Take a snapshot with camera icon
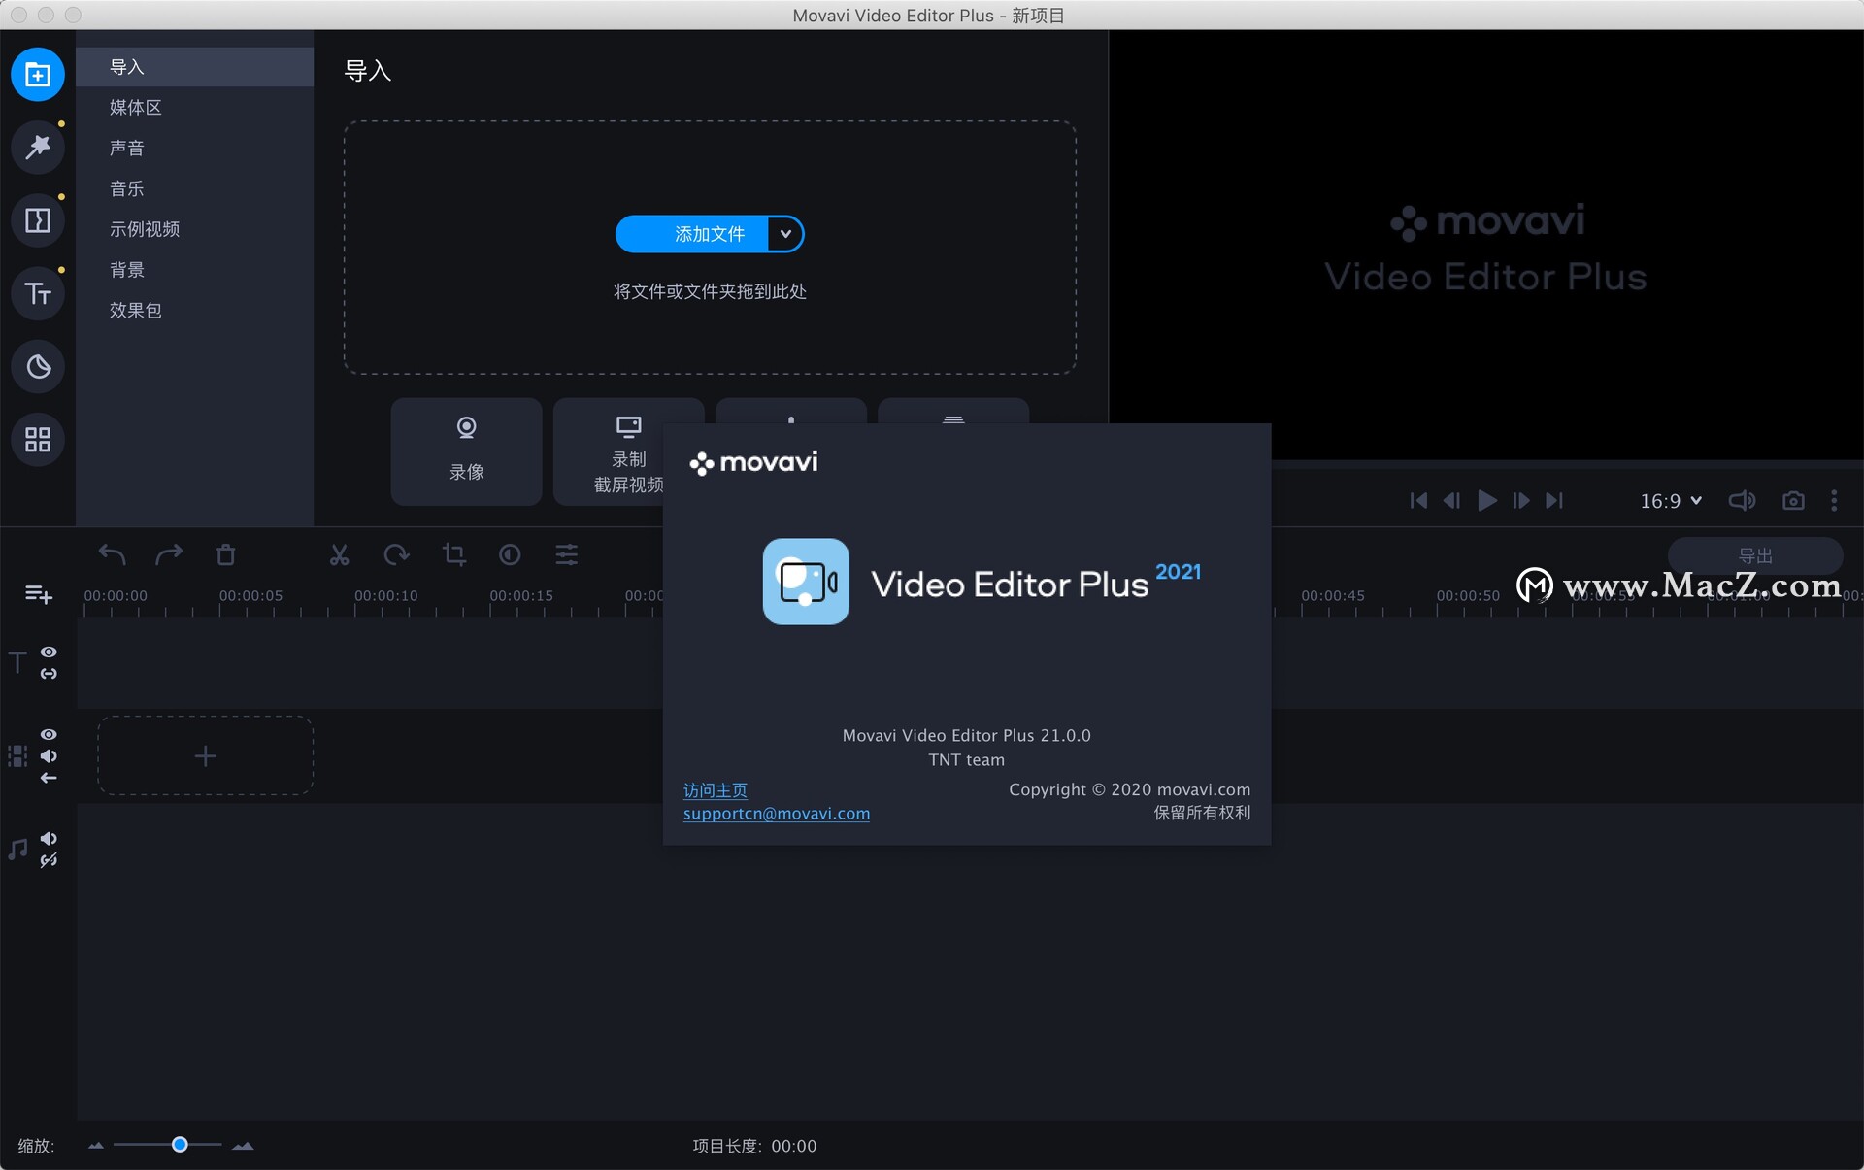1864x1170 pixels. 1793,500
